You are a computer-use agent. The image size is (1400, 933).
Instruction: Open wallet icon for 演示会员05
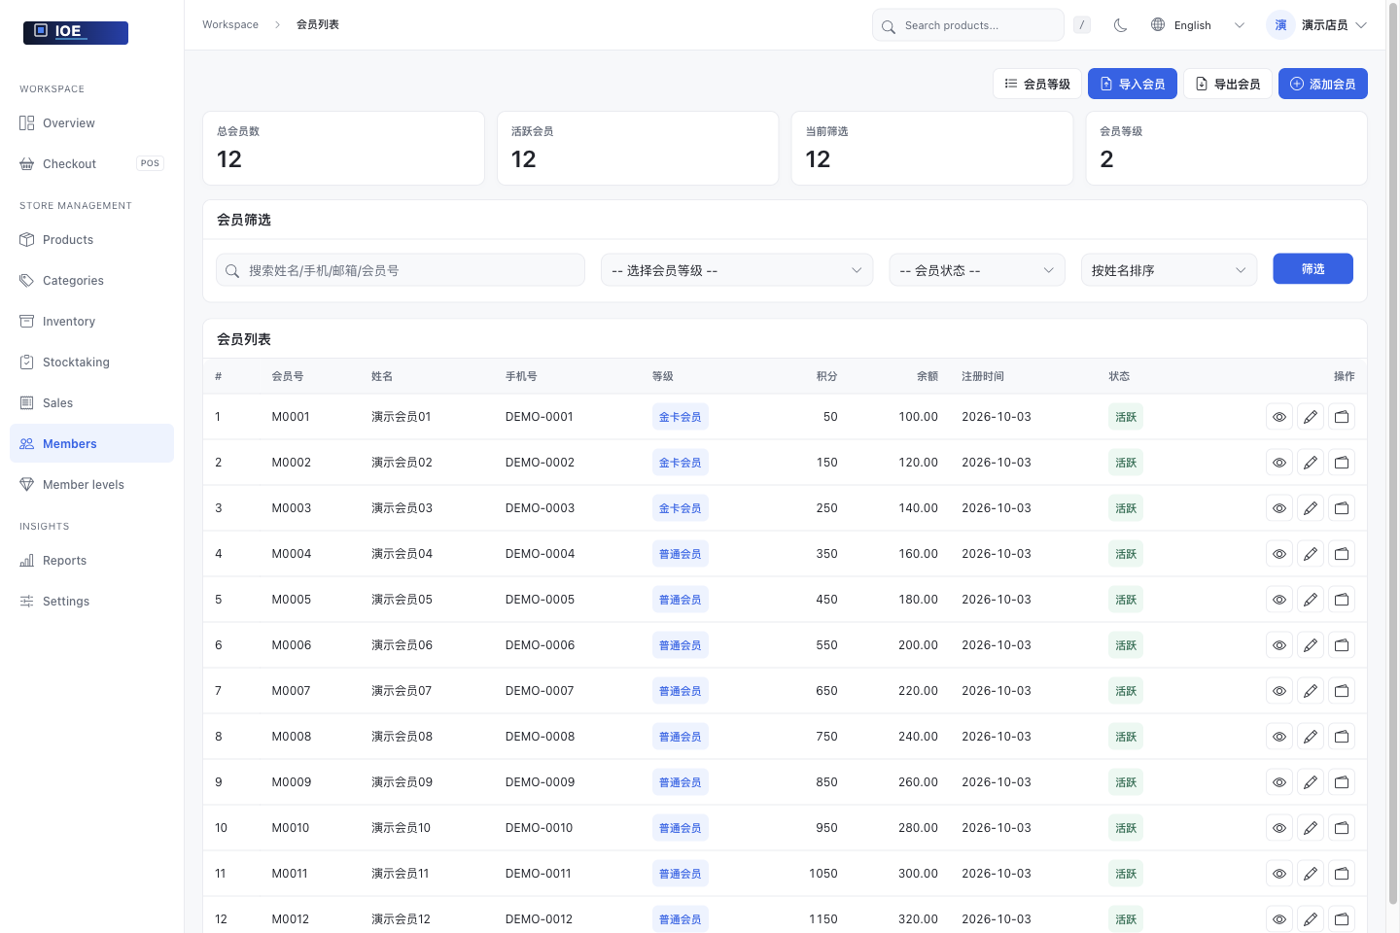1342,600
